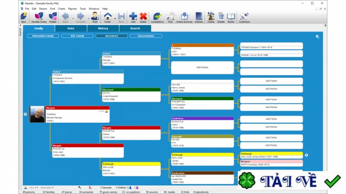Open Heredis Online from toolbar
The height and width of the screenshot is (194, 346).
[39, 18]
